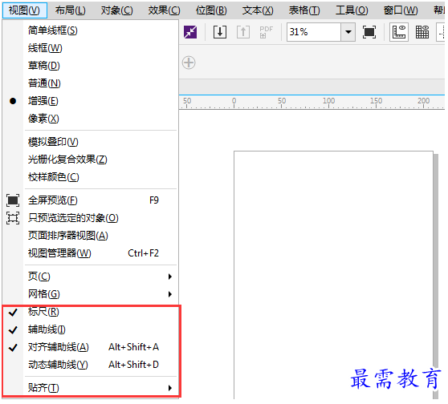Uncheck 标尺(R) rulers option

tap(90, 312)
